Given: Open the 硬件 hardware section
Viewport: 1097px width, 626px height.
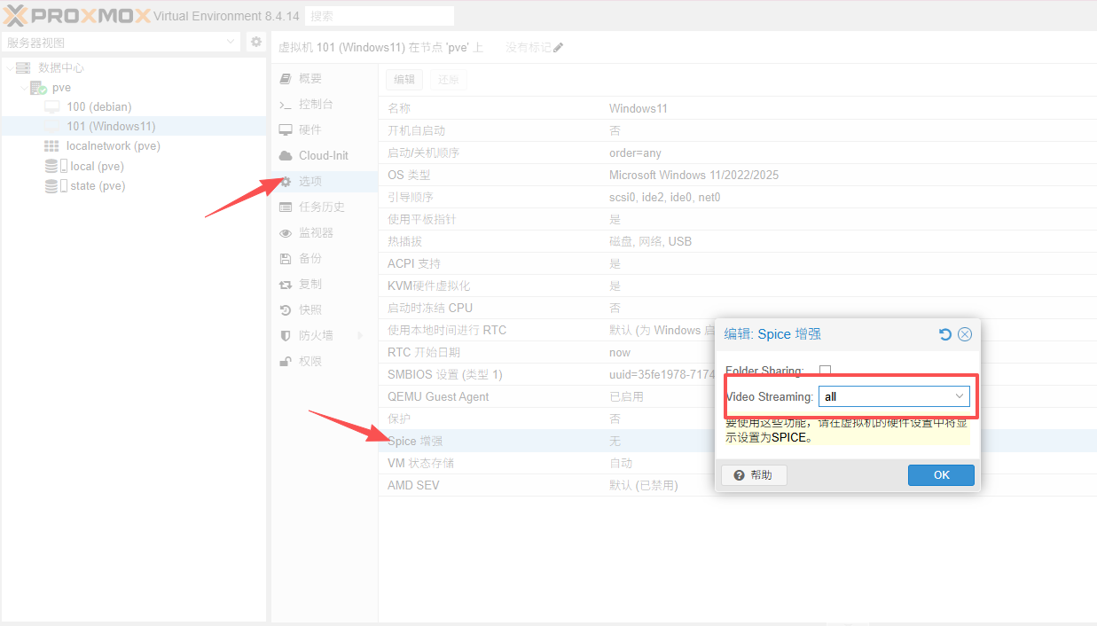Looking at the screenshot, I should point(310,129).
